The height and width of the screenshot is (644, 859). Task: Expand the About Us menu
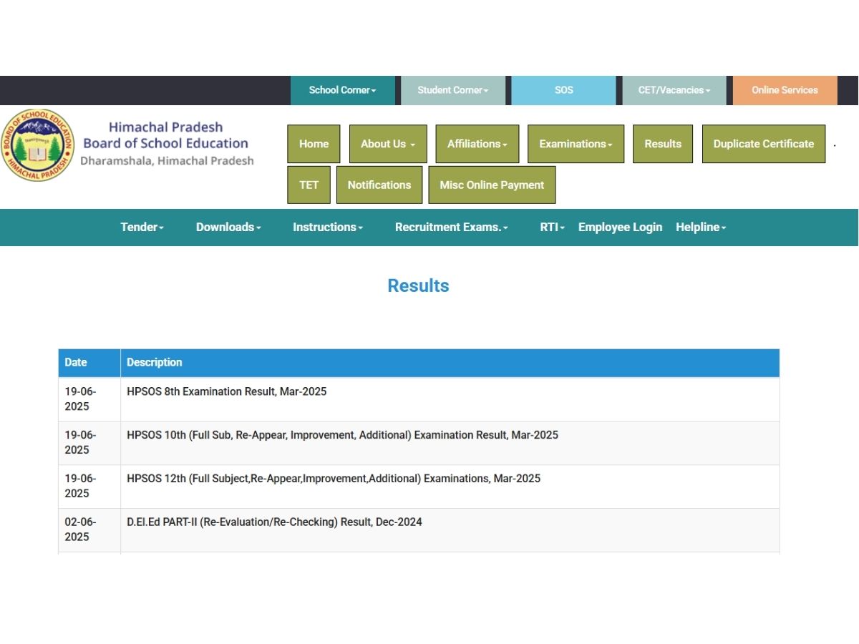(x=388, y=144)
